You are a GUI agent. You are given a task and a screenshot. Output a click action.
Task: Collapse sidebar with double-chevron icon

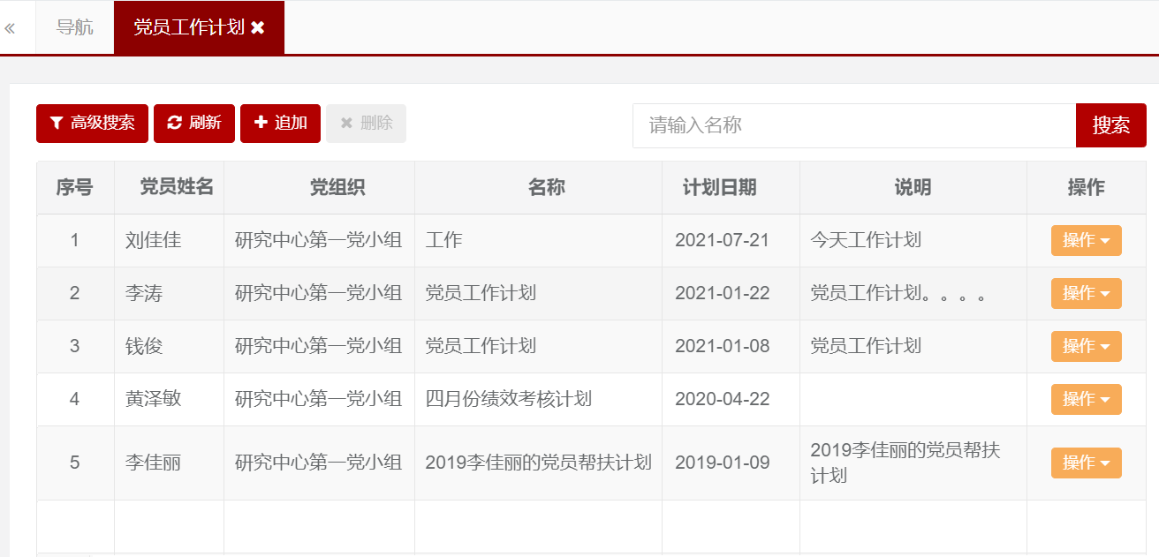10,28
